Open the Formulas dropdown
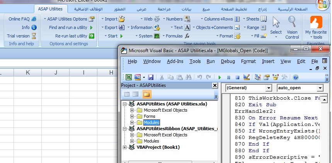Screen dimensions: 332x163 point(176,36)
